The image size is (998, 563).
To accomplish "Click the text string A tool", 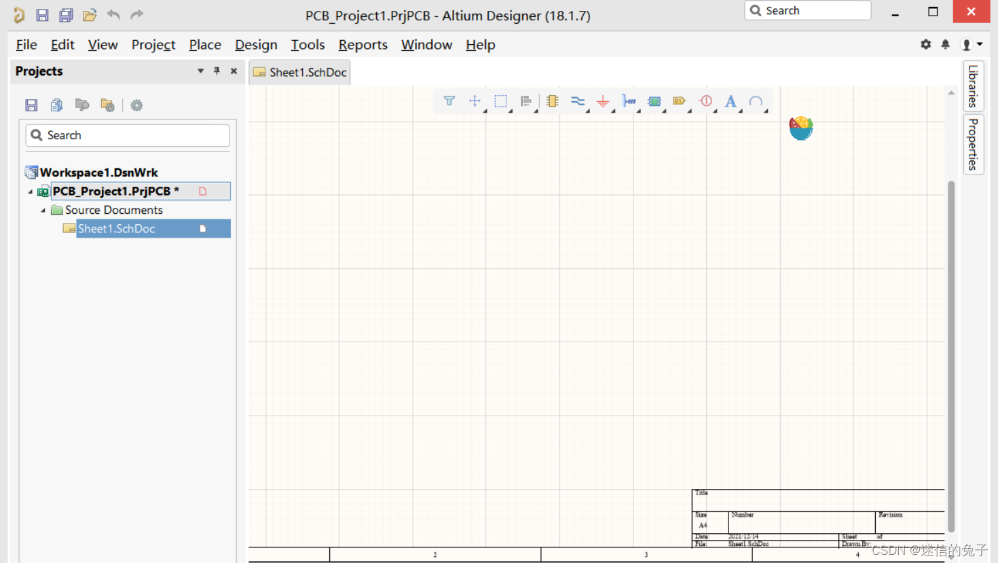I will coord(731,101).
